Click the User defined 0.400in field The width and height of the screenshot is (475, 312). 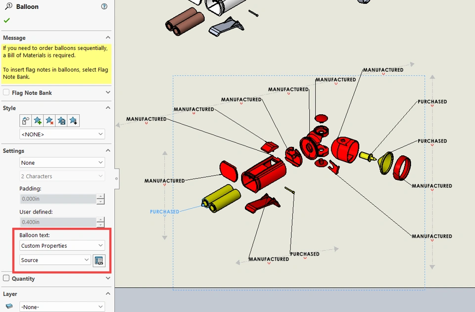click(58, 222)
